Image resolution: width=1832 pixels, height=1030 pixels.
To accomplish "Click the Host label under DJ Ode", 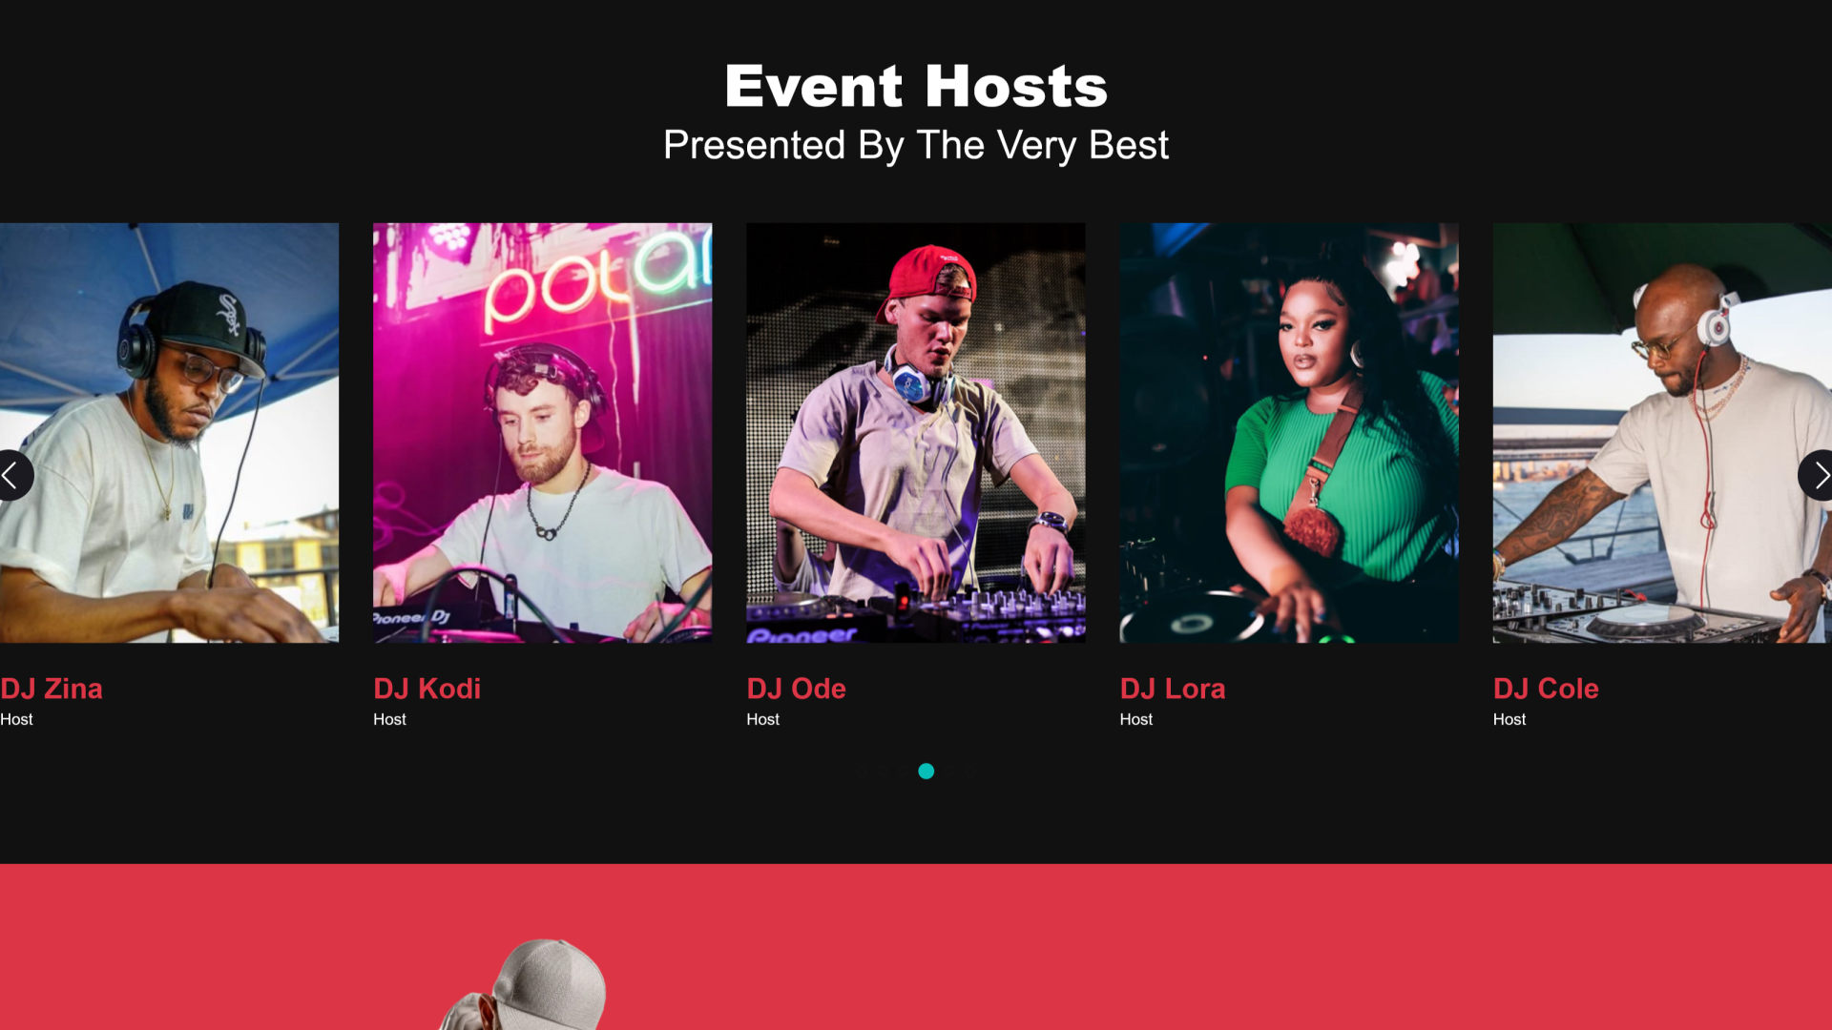I will point(762,719).
